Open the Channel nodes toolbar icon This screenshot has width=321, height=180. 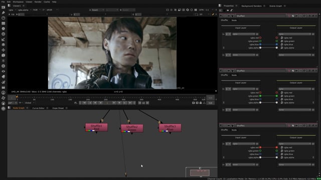point(4,23)
